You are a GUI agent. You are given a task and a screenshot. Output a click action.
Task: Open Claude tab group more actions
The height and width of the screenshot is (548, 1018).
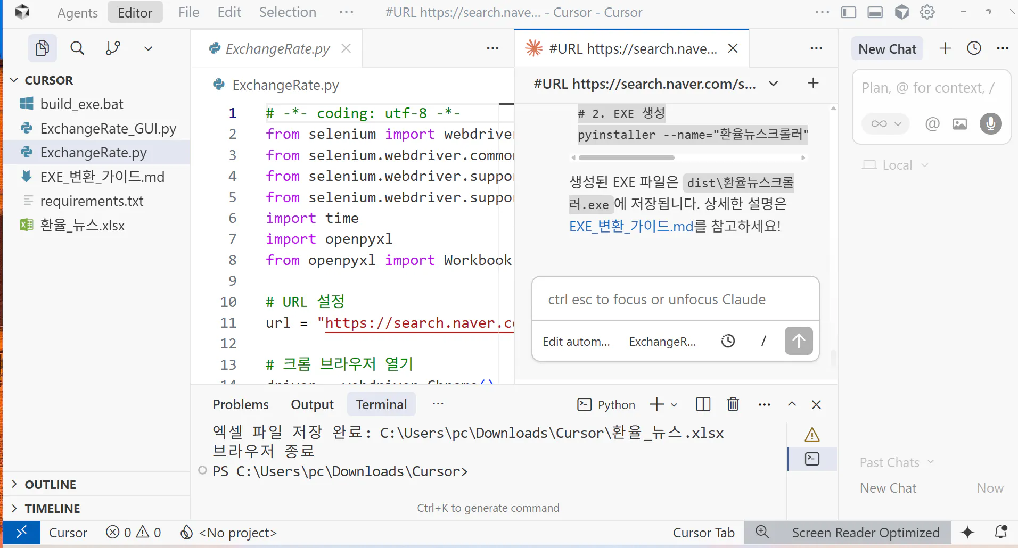click(816, 48)
